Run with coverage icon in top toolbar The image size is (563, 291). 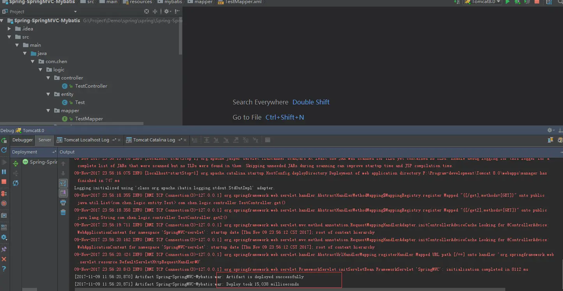coord(527,2)
